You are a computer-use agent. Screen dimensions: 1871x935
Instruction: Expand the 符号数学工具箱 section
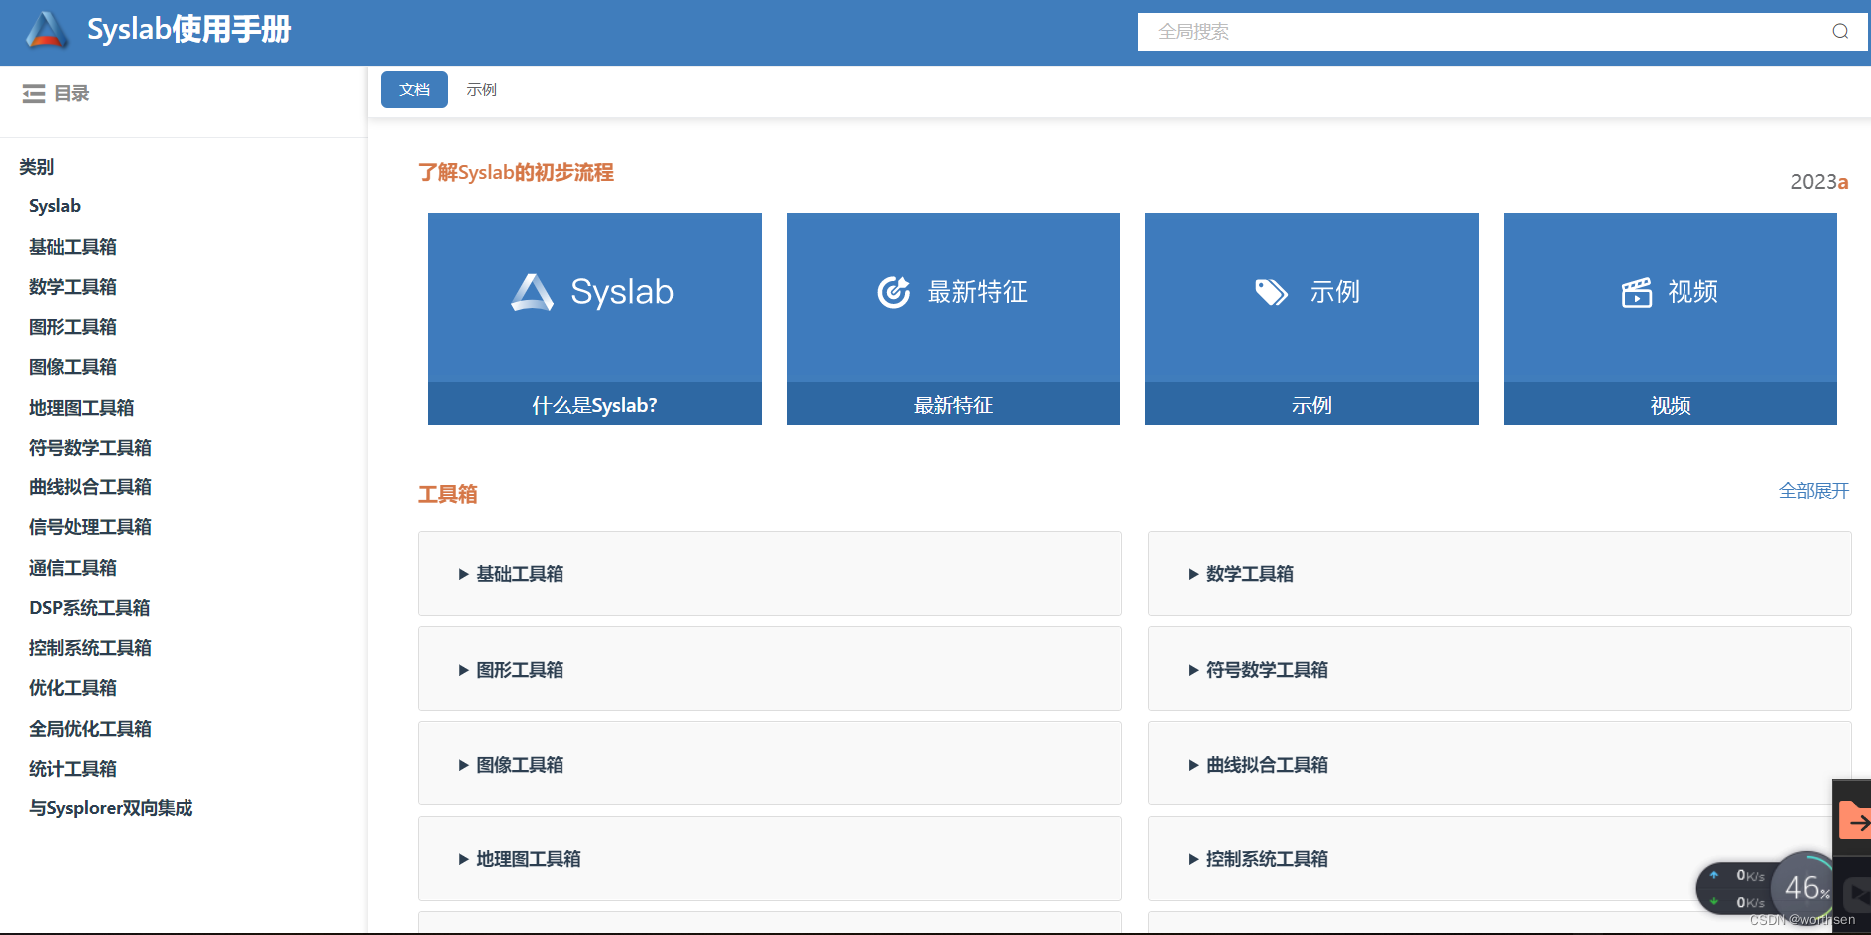(x=1499, y=669)
